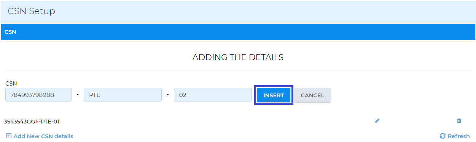
Task: Cancel adding the CSN details
Action: click(312, 95)
